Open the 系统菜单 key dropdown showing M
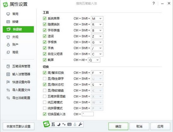Image resolution: width=173 pixels, height=132 pixels. pyautogui.click(x=97, y=19)
